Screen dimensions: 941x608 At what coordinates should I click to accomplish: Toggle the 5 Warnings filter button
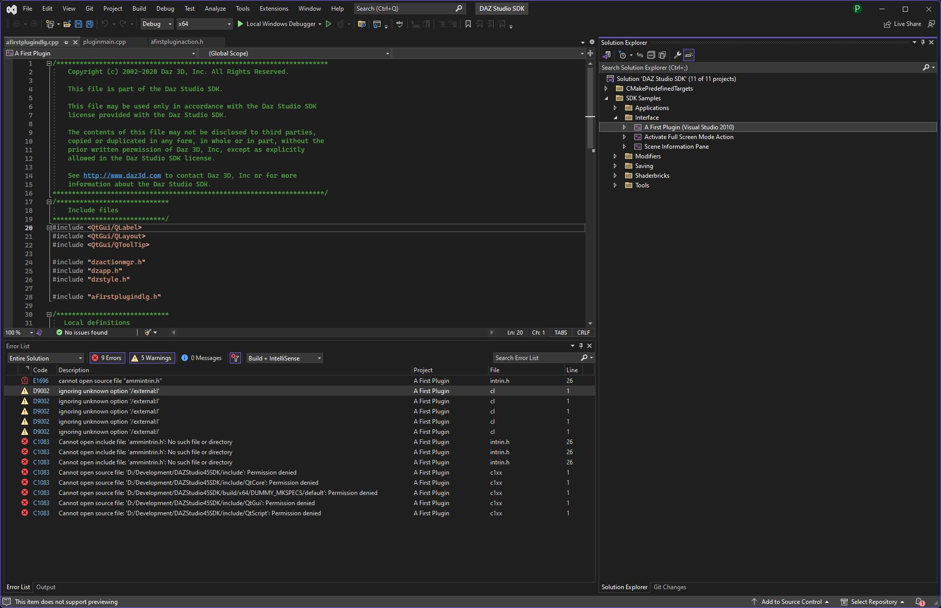click(152, 358)
